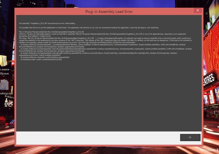Screen dimensions: 219x154
Task: Click the white footer bar beside OK
Action: point(98,138)
